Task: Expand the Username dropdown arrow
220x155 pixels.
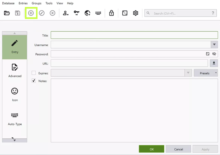Action: [x=214, y=44]
